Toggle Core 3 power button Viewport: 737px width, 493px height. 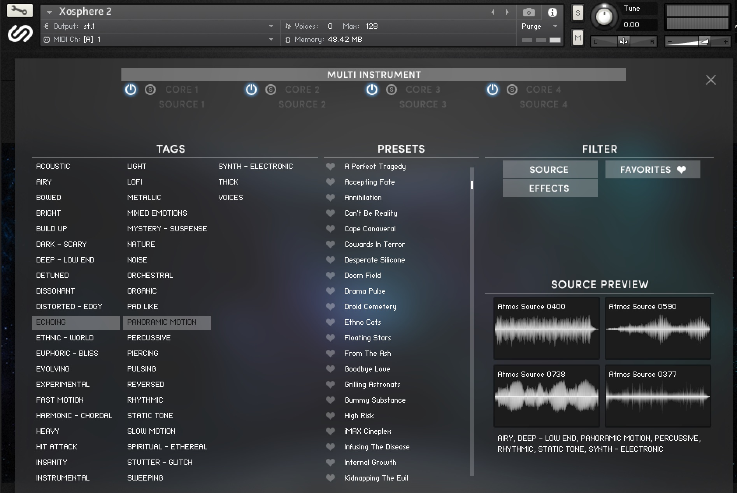pos(372,90)
